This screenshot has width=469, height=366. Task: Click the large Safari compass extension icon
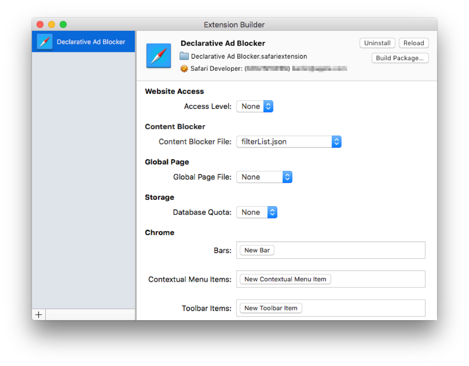[x=158, y=56]
